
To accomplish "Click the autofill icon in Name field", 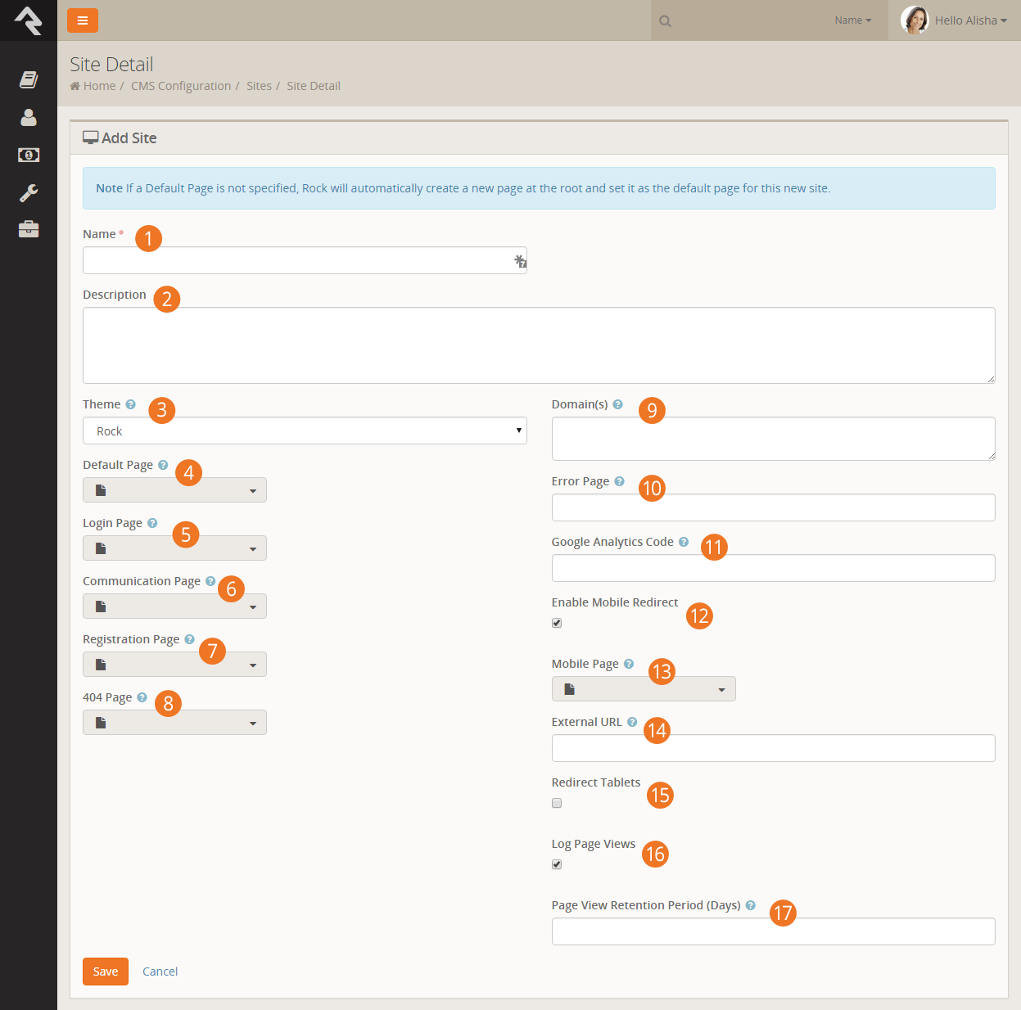I will coord(520,261).
